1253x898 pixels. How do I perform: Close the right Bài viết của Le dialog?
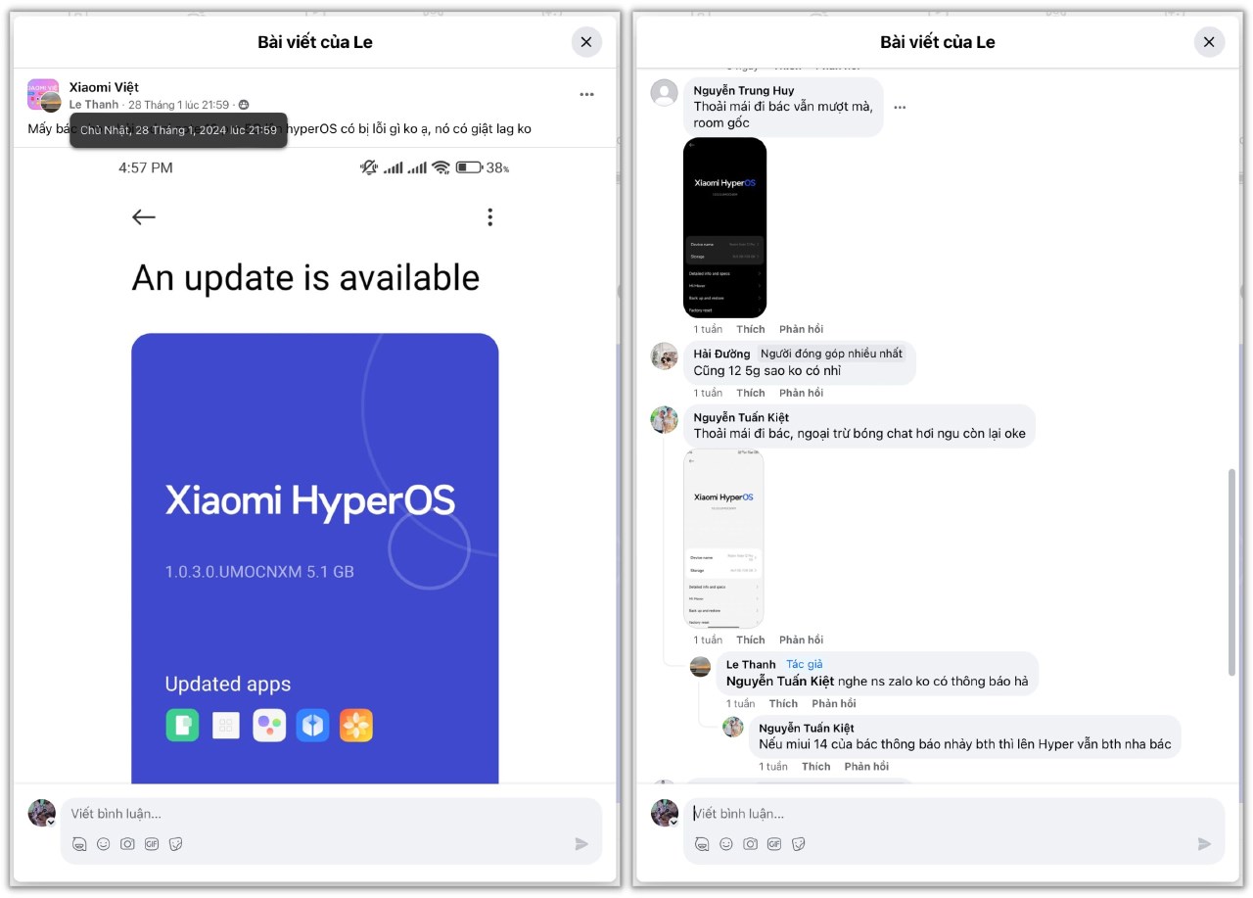point(1209,42)
